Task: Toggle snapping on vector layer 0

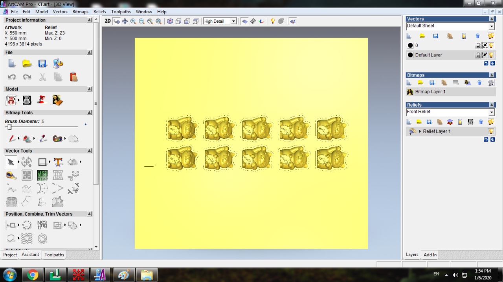Action: (x=485, y=45)
